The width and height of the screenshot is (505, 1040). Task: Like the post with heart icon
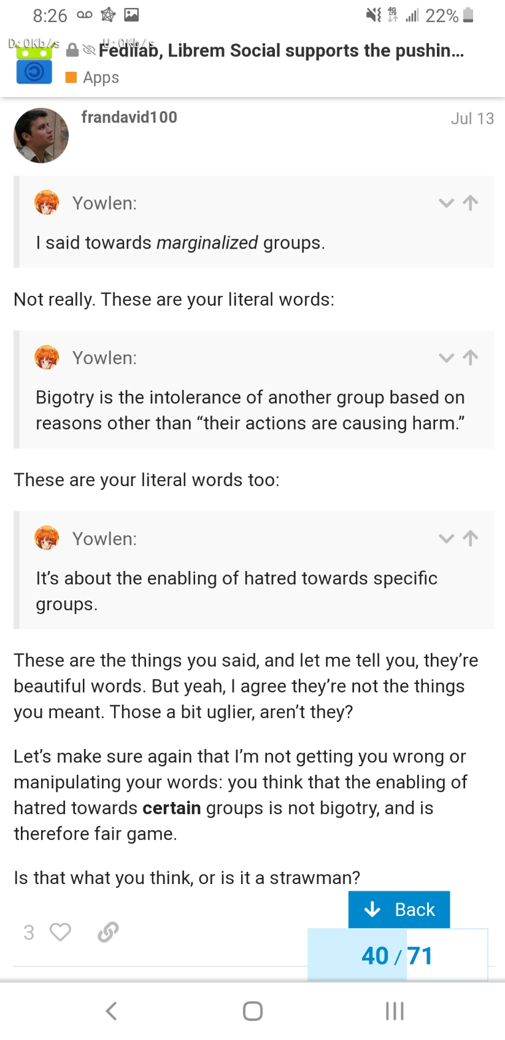(x=60, y=932)
